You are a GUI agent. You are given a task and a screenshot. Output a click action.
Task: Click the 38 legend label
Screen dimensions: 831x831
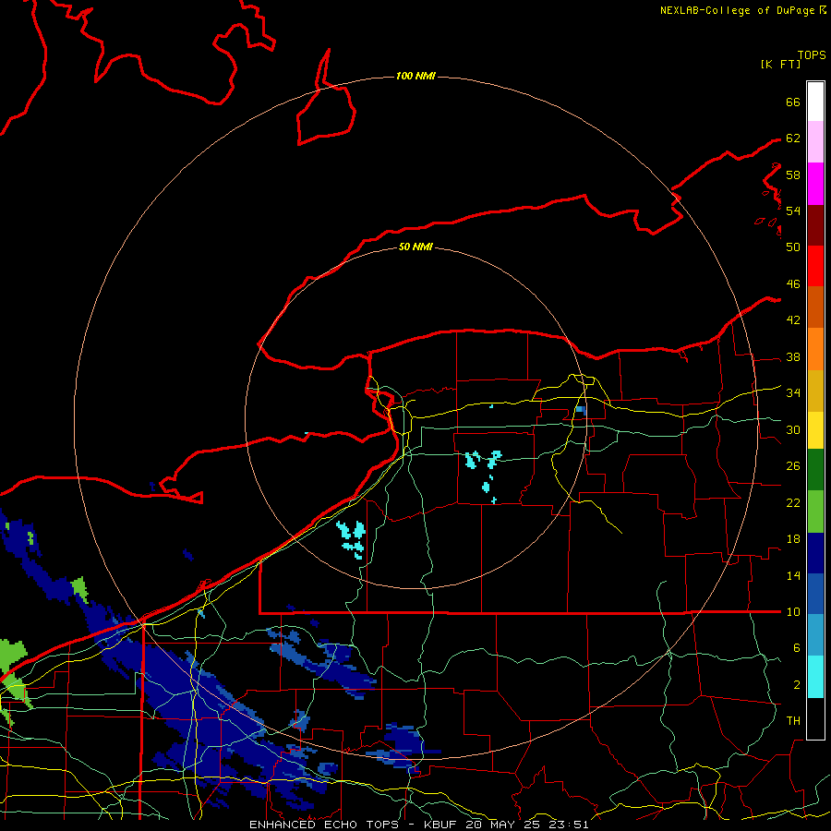pos(793,357)
